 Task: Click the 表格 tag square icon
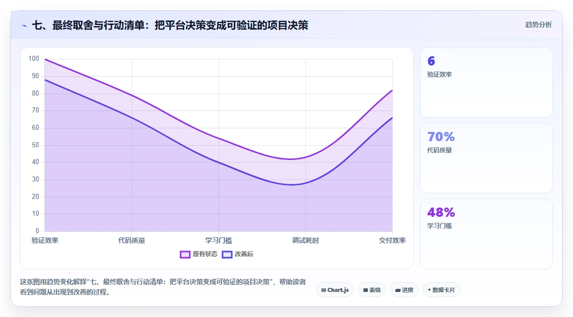coord(365,290)
